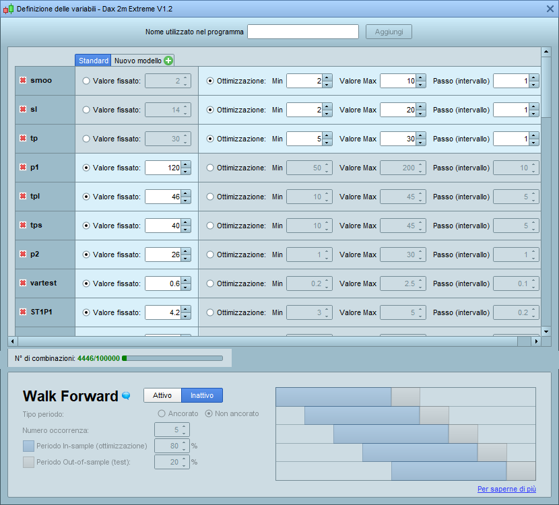Remove the sl variable via red X icon
Image resolution: width=559 pixels, height=505 pixels.
click(x=23, y=109)
